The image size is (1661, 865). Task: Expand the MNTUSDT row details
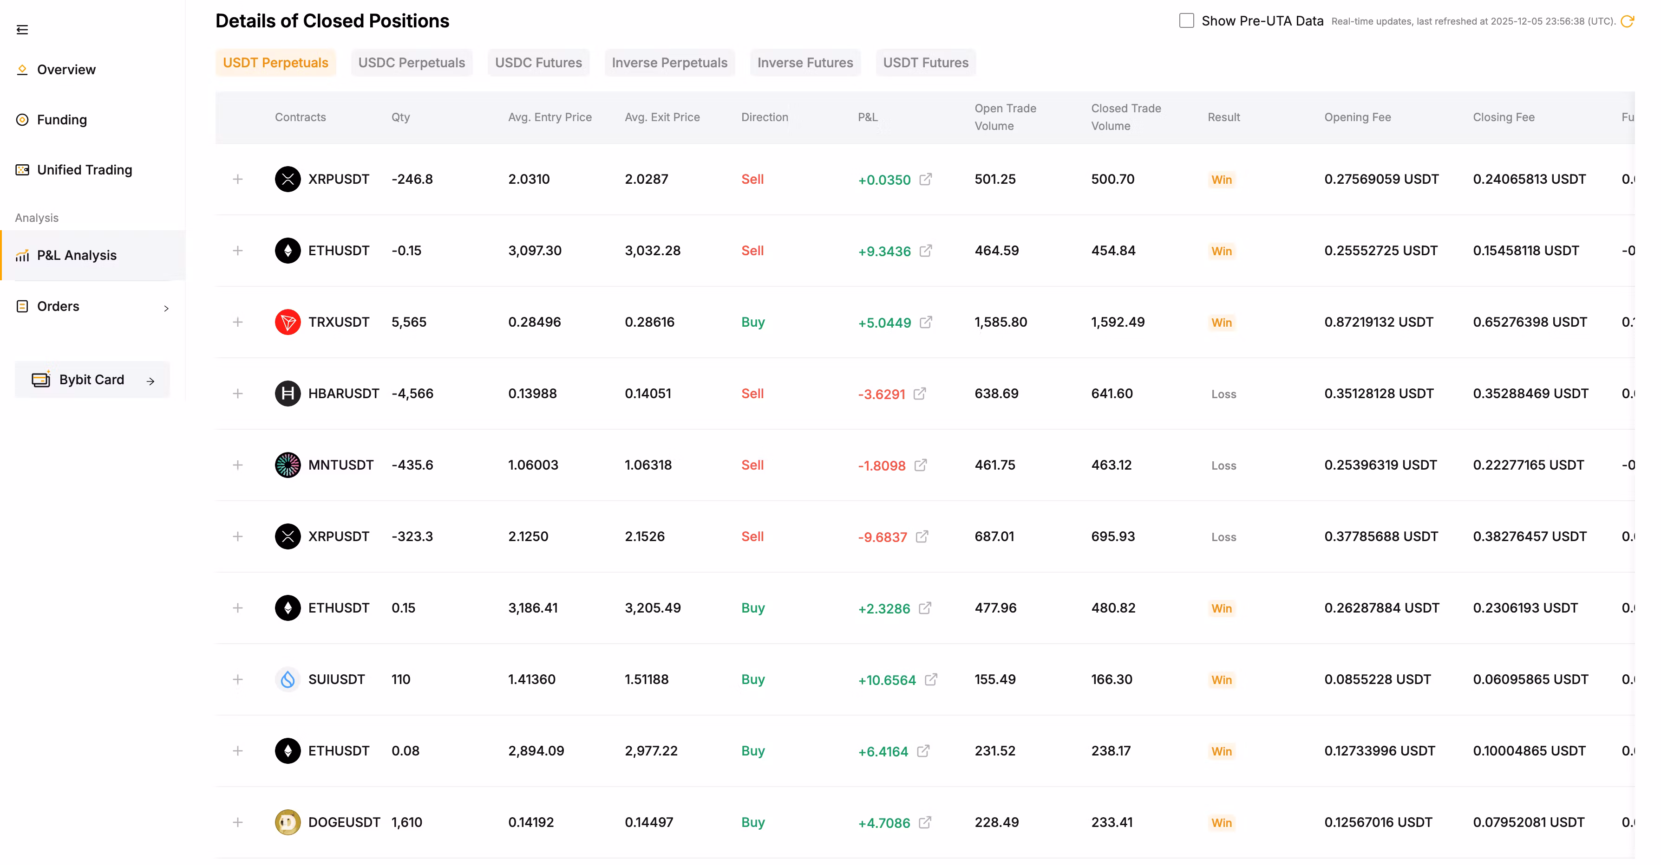(238, 465)
